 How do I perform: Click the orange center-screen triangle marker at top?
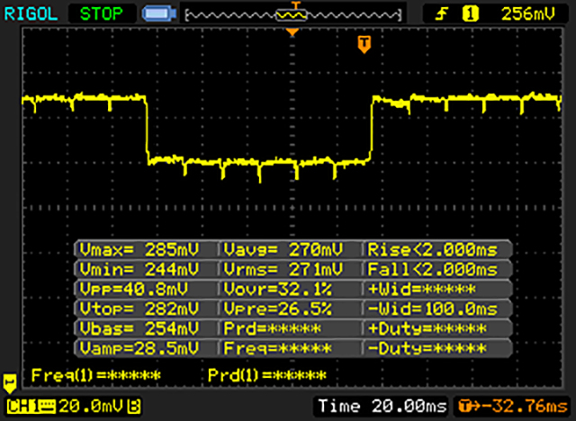pos(292,32)
